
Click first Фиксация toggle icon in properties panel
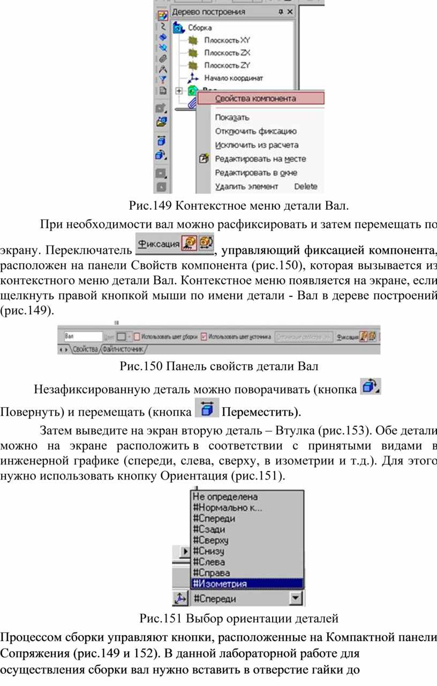tap(363, 337)
